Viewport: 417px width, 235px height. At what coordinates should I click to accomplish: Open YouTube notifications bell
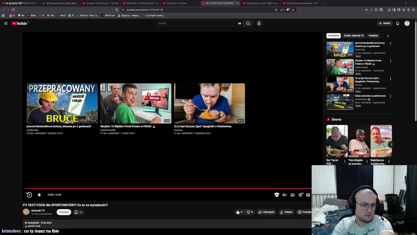pos(397,23)
